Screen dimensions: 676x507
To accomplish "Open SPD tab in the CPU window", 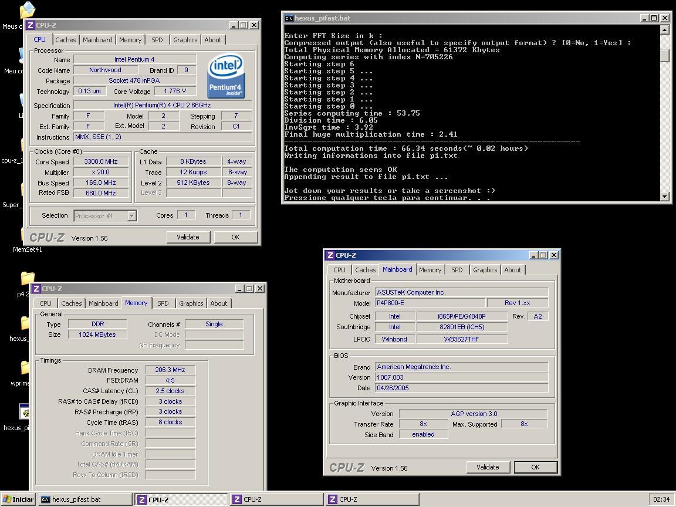I will [157, 40].
